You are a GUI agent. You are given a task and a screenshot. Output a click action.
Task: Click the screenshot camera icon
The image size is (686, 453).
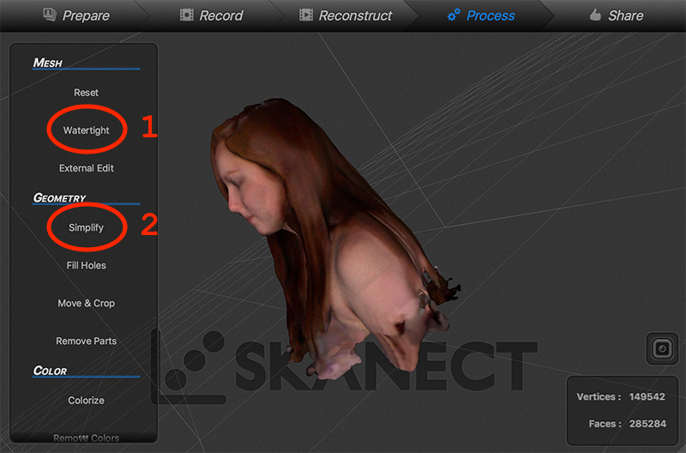(x=662, y=349)
